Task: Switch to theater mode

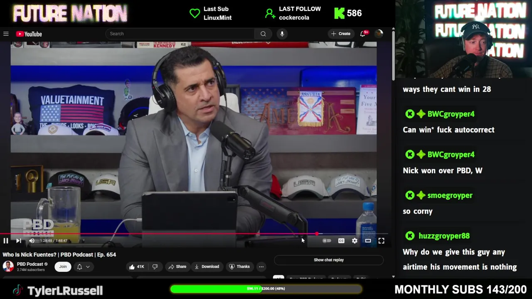Action: (x=368, y=241)
